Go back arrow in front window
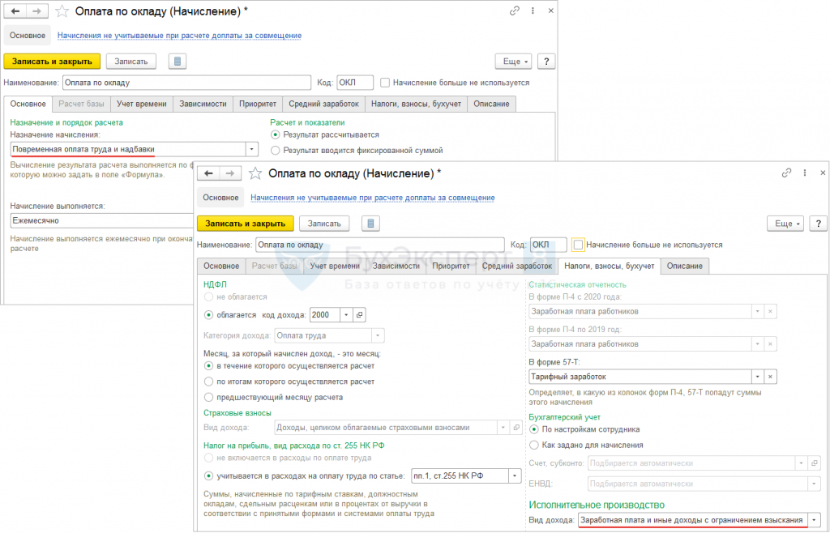 (x=208, y=173)
